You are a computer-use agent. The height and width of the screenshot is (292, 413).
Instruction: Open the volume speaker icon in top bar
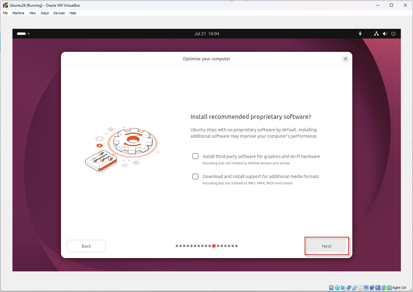(x=385, y=34)
